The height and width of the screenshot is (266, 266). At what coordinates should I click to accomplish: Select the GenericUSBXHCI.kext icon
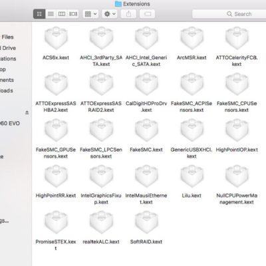192,130
